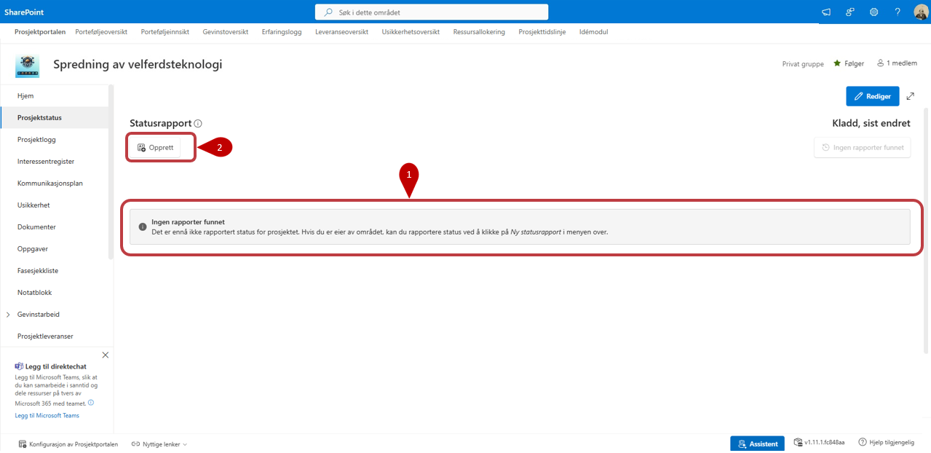The image size is (931, 453).
Task: Click the megaphone feedback icon in header
Action: [826, 12]
